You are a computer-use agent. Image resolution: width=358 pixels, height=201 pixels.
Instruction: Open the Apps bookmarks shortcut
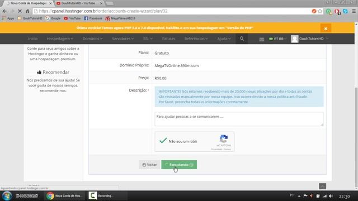tap(8, 18)
